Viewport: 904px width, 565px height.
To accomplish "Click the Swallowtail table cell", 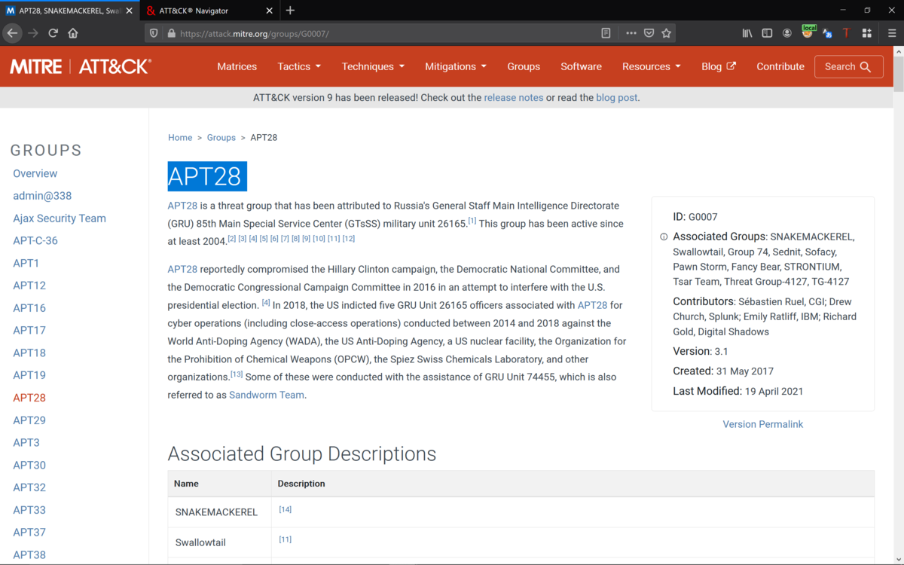I will pos(219,542).
